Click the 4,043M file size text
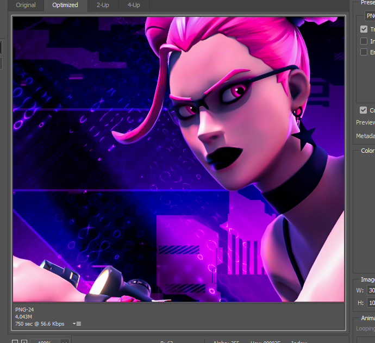 pos(23,317)
